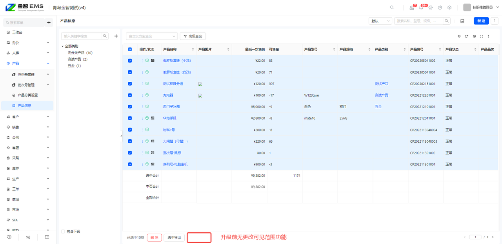Click the cube status icon in the 华为手机 row
Screen dimensions: 502x244
(x=147, y=118)
